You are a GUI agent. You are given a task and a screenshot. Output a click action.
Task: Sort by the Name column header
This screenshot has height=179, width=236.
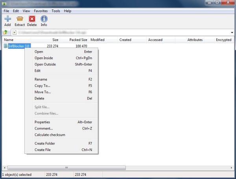coord(17,40)
